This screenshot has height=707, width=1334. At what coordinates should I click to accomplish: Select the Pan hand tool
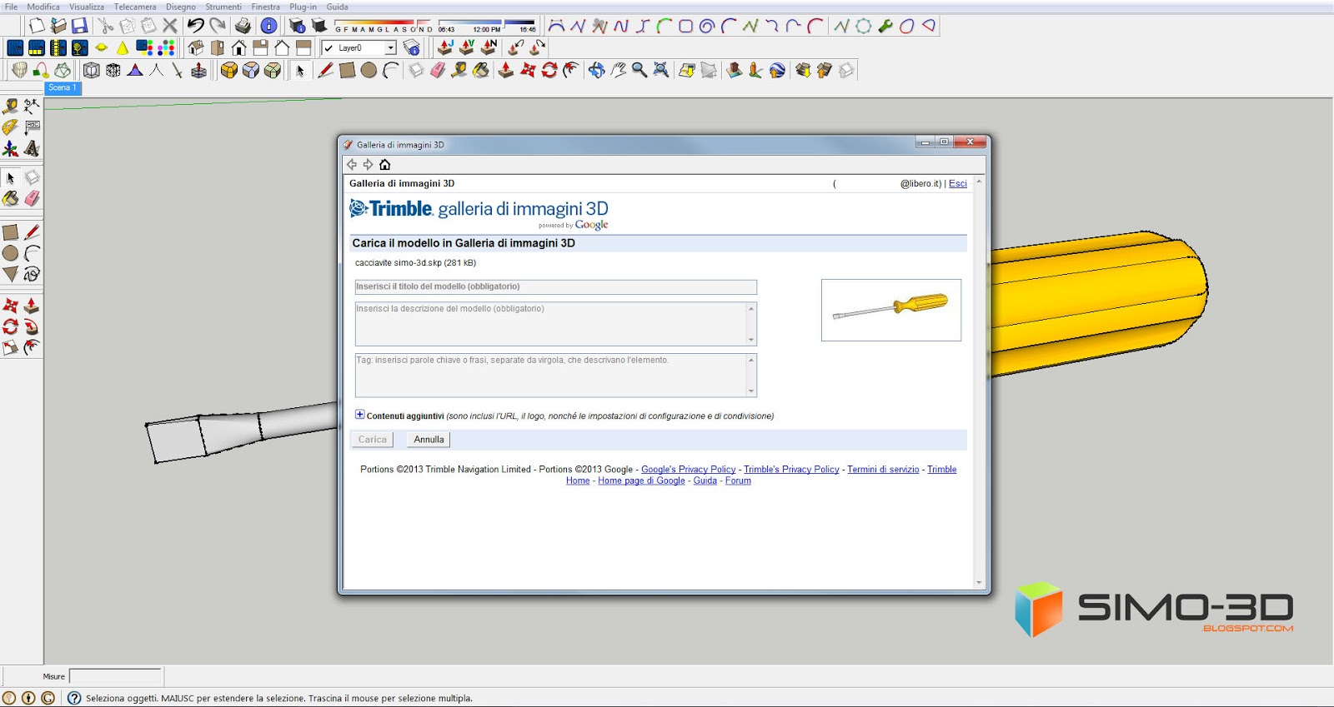[618, 71]
